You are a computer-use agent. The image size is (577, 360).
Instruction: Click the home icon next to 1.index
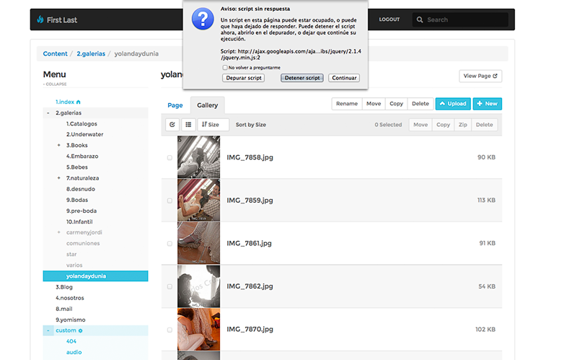(x=78, y=102)
